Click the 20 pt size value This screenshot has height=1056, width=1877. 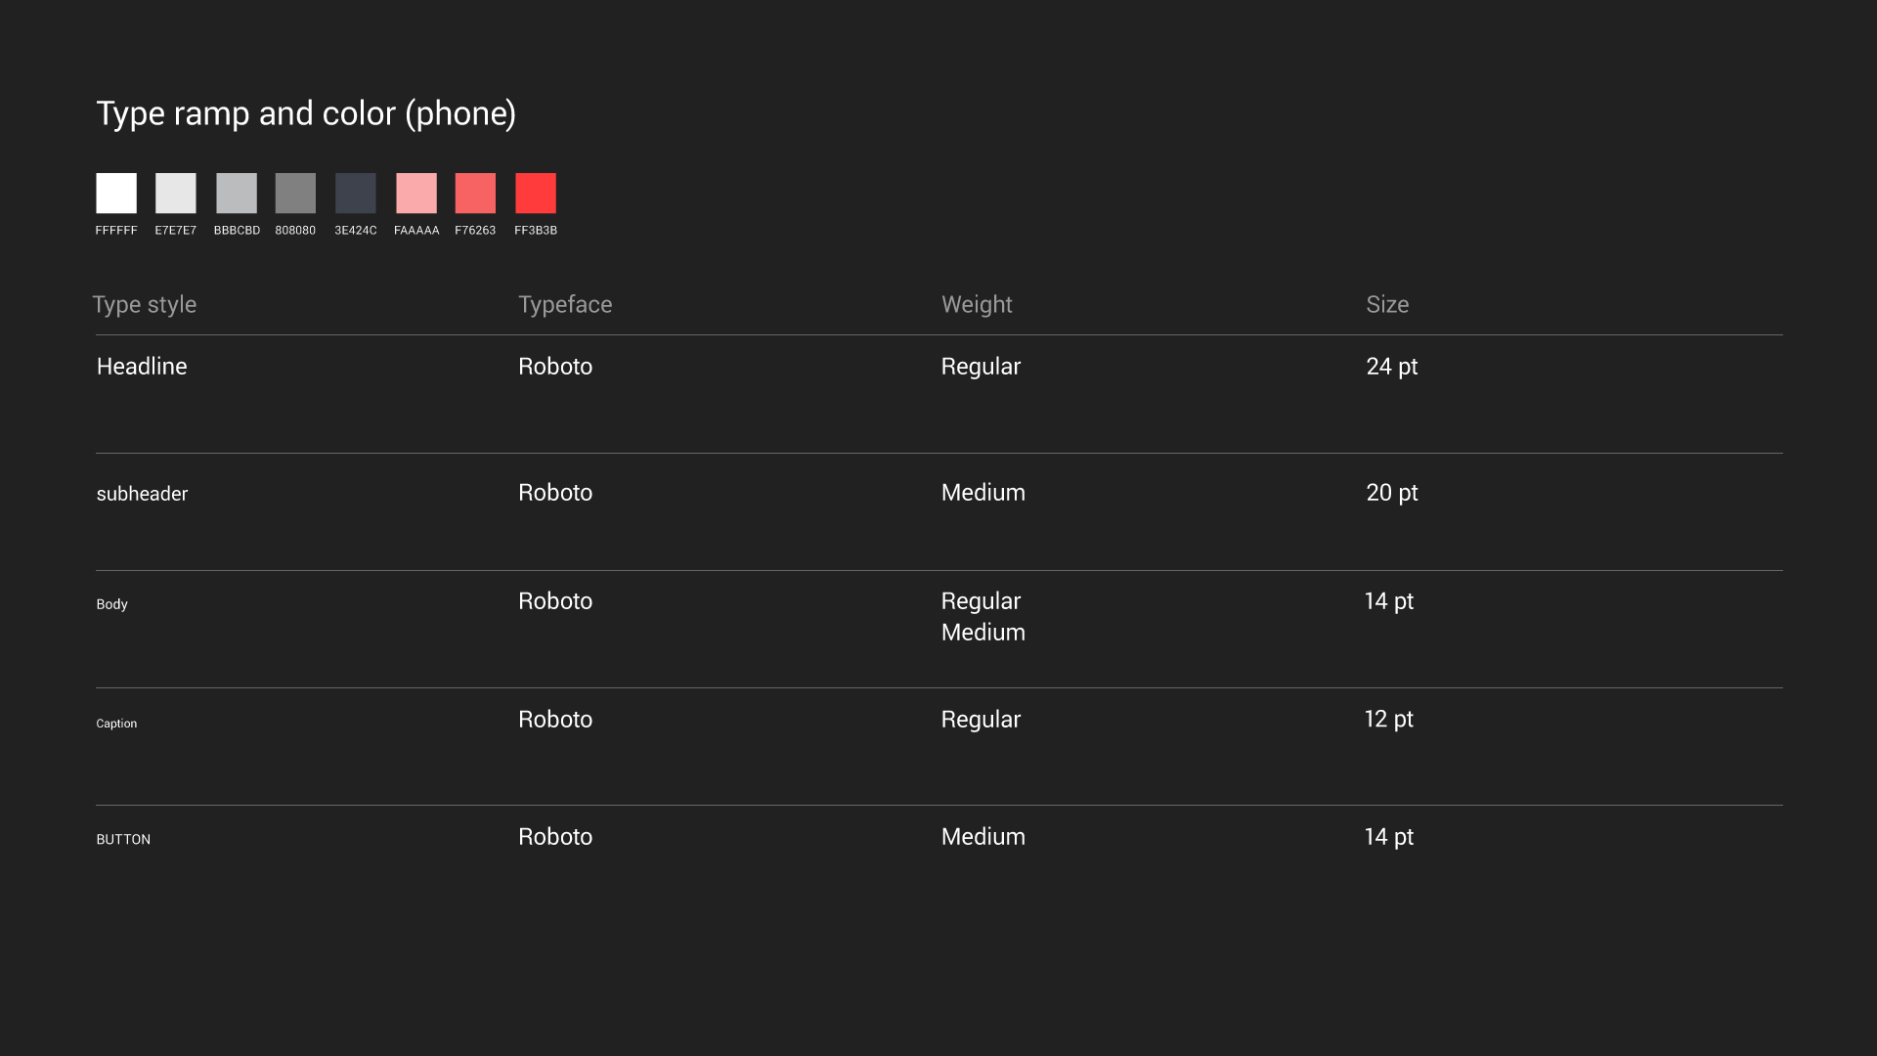(x=1391, y=493)
